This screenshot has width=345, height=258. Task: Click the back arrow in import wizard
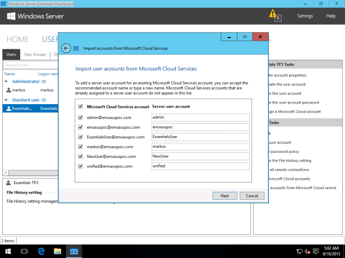click(x=67, y=49)
